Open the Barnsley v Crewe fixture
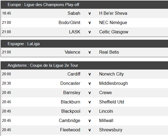The height and width of the screenshot is (136, 168). (84, 93)
